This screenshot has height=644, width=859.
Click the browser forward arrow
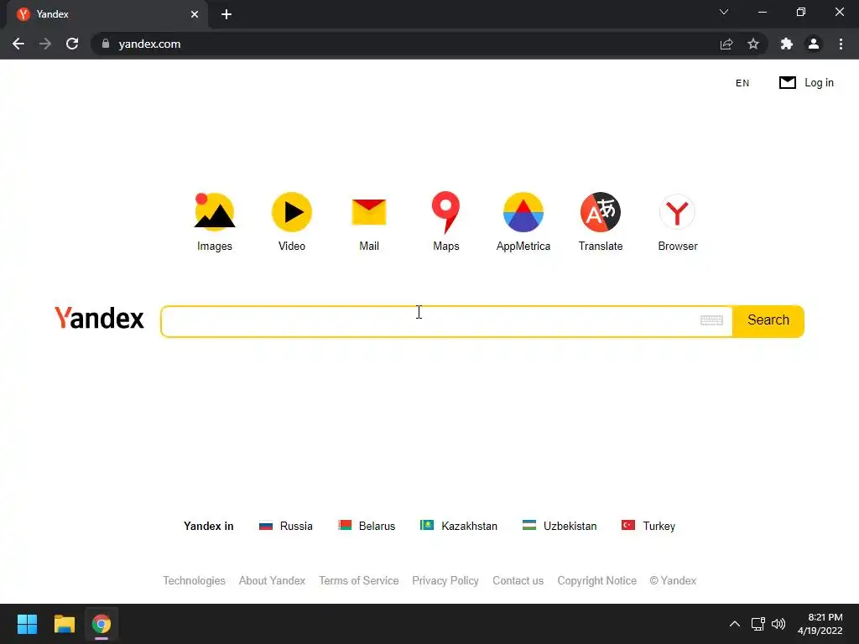(45, 44)
